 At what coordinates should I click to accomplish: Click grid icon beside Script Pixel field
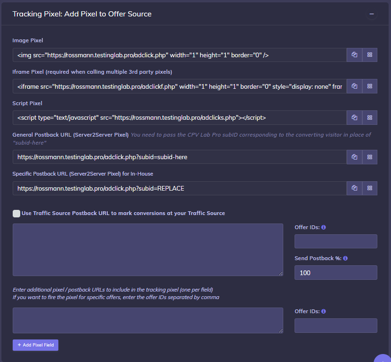pyautogui.click(x=370, y=117)
